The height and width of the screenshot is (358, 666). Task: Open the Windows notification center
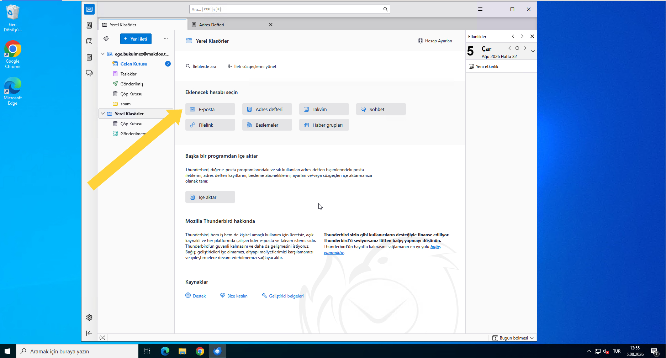(x=655, y=351)
